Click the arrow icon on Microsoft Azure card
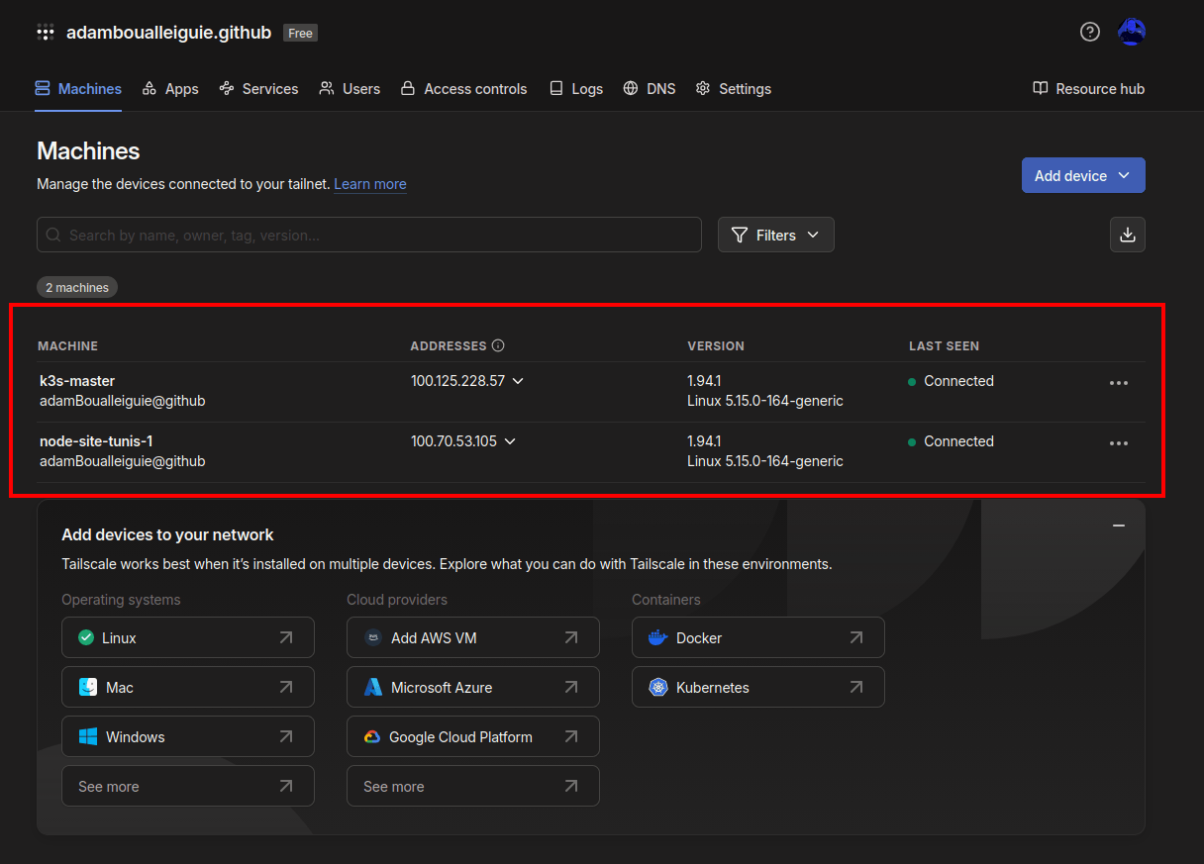This screenshot has height=864, width=1204. [571, 687]
